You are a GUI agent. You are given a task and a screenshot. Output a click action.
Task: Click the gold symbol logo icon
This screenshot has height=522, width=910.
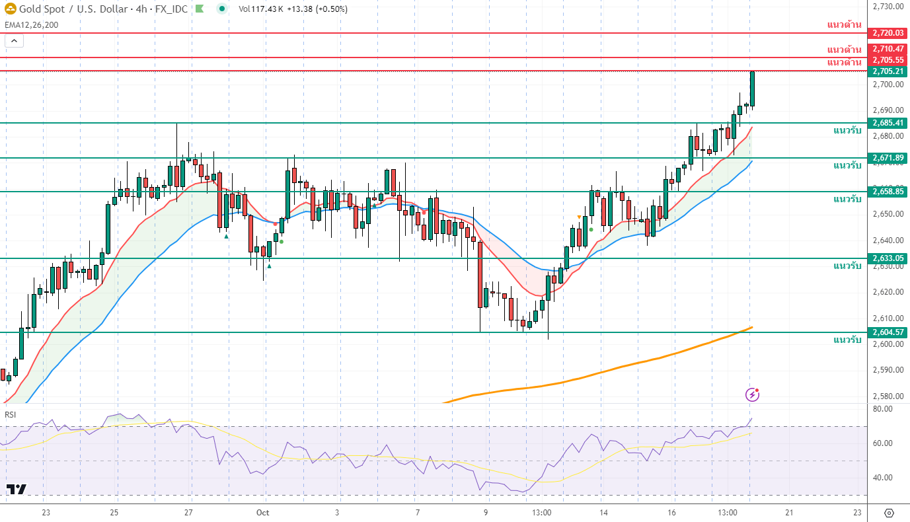tap(10, 9)
